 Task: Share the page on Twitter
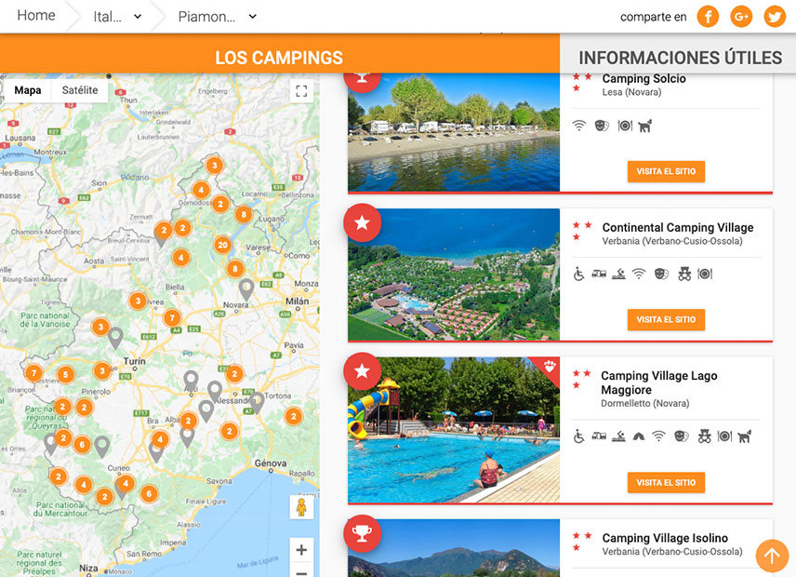[x=775, y=17]
